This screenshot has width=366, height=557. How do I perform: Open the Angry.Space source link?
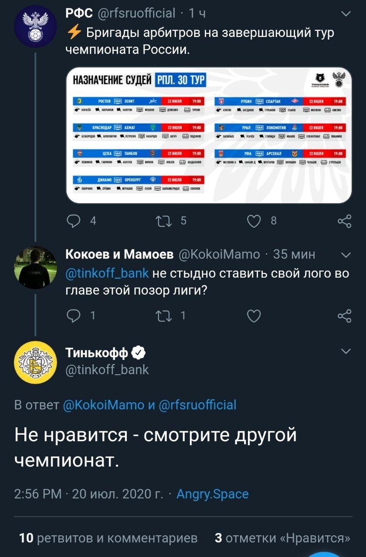[x=212, y=494]
